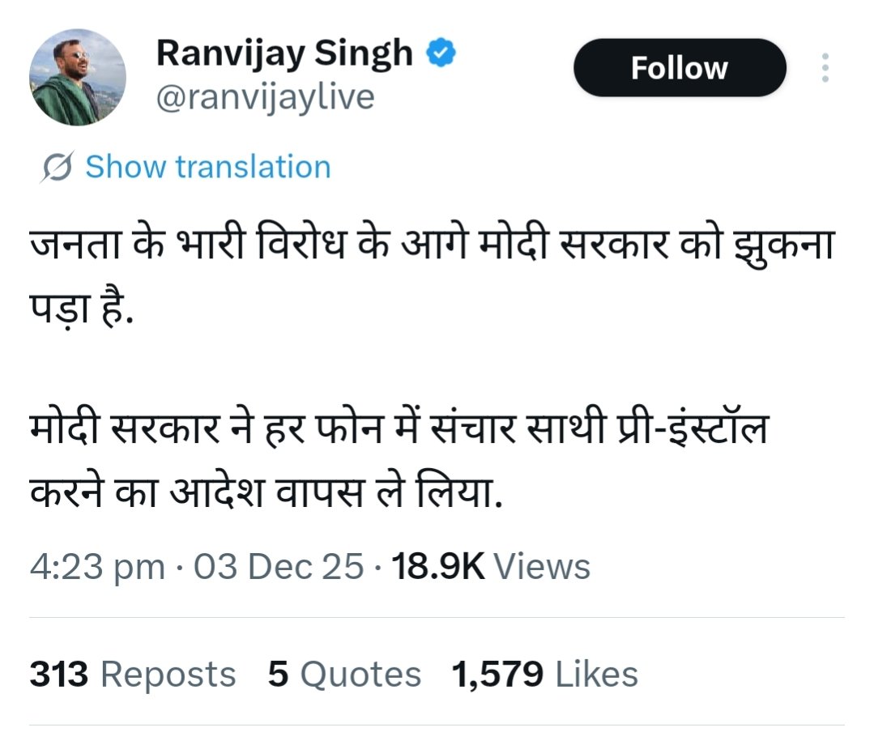874x741 pixels.
Task: Click the blue verified badge
Action: [x=441, y=54]
